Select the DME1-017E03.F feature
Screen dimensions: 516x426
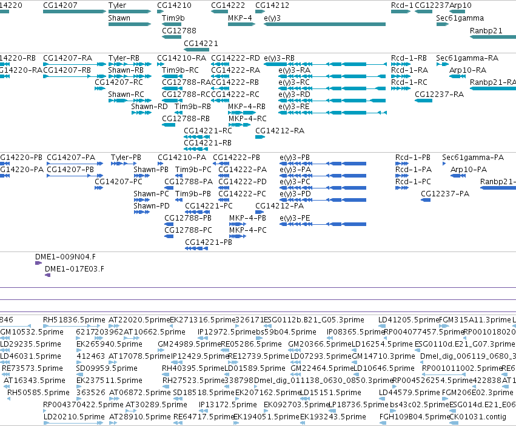[x=75, y=269]
